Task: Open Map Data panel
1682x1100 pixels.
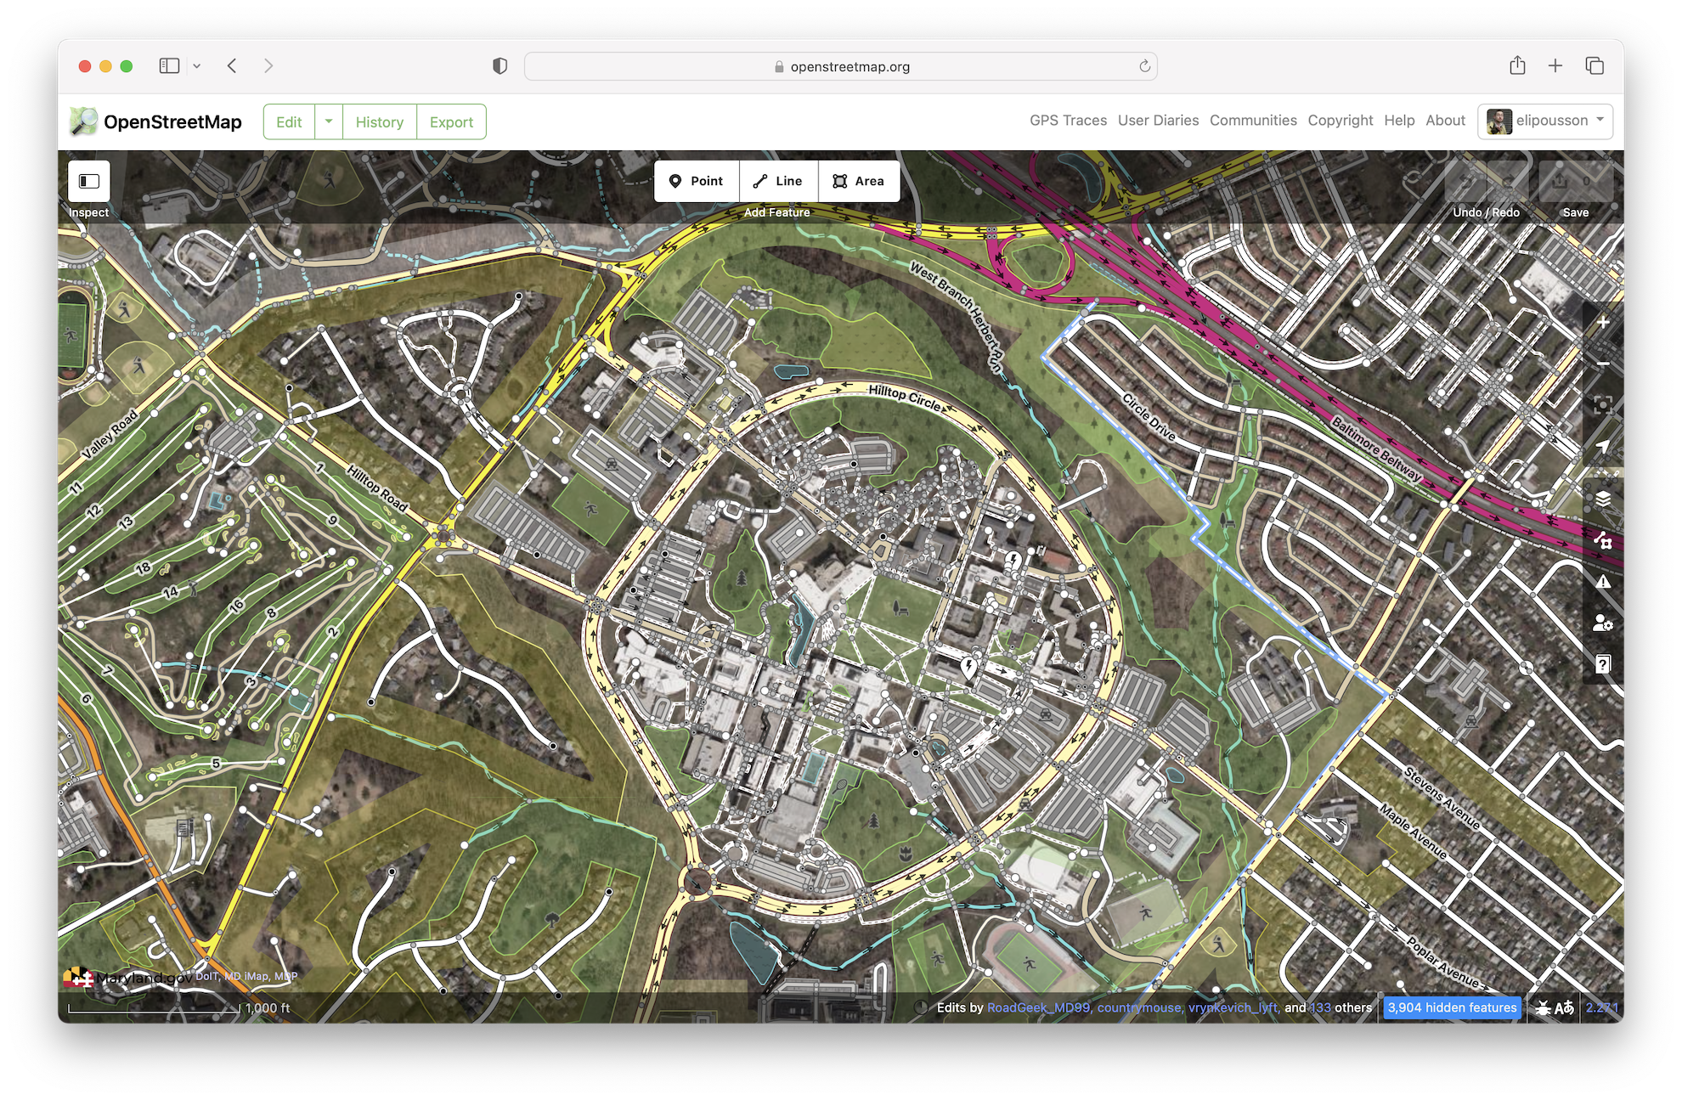Action: [1603, 540]
